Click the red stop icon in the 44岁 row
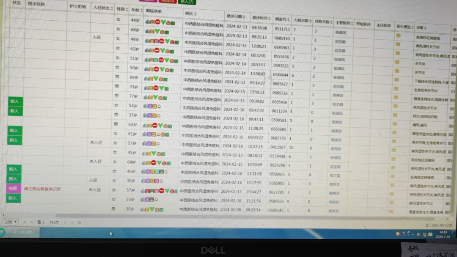The height and width of the screenshot is (257, 457). tap(157, 22)
